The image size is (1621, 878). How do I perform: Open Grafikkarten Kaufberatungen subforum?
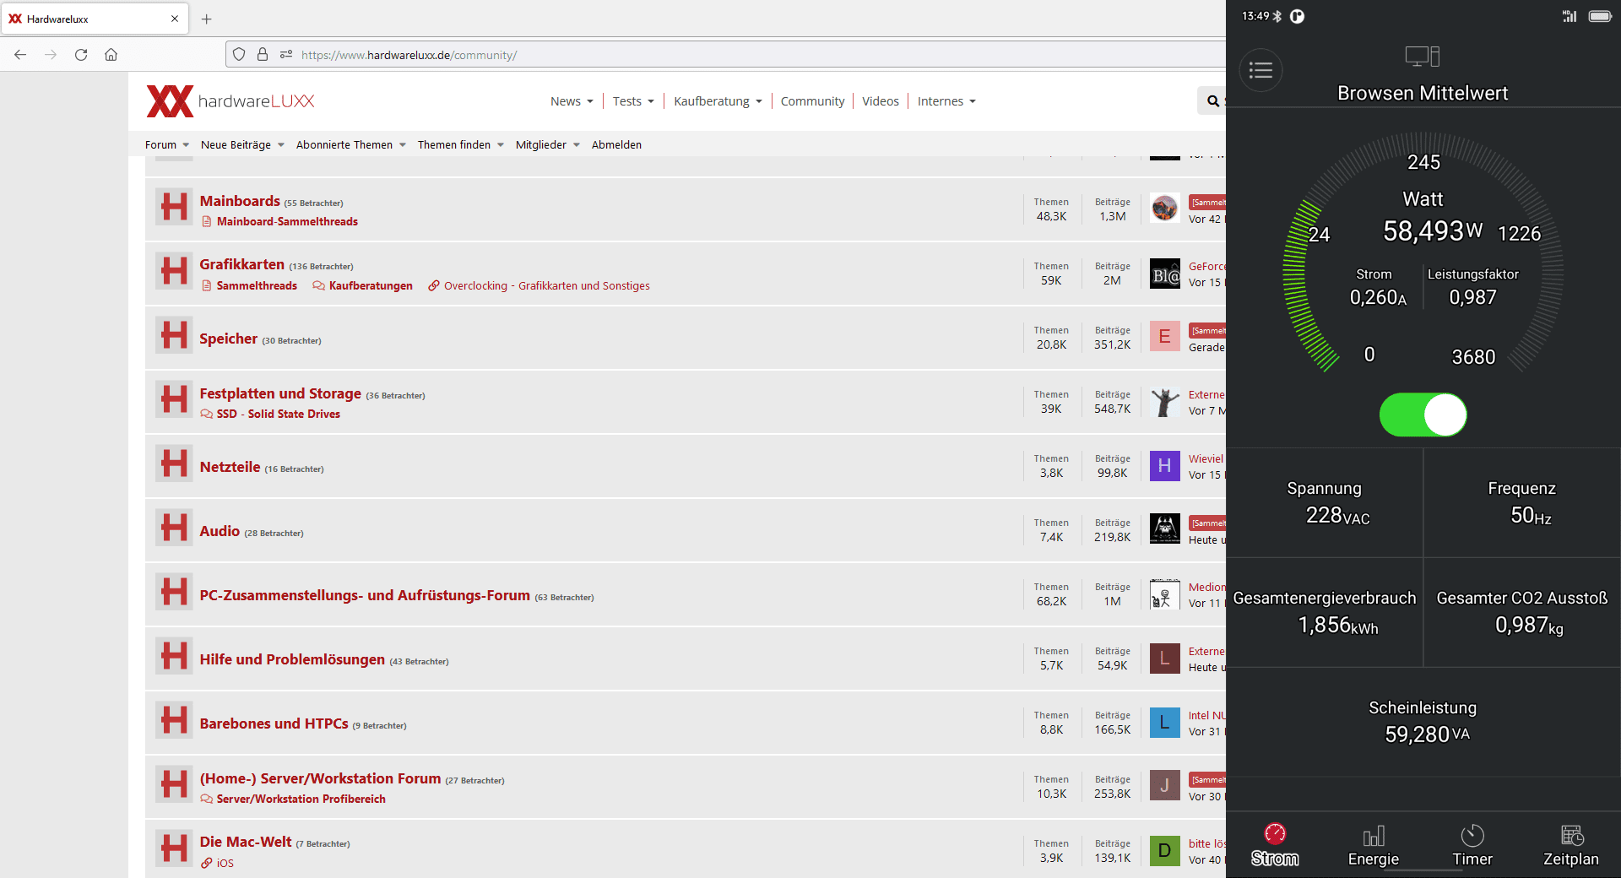371,286
